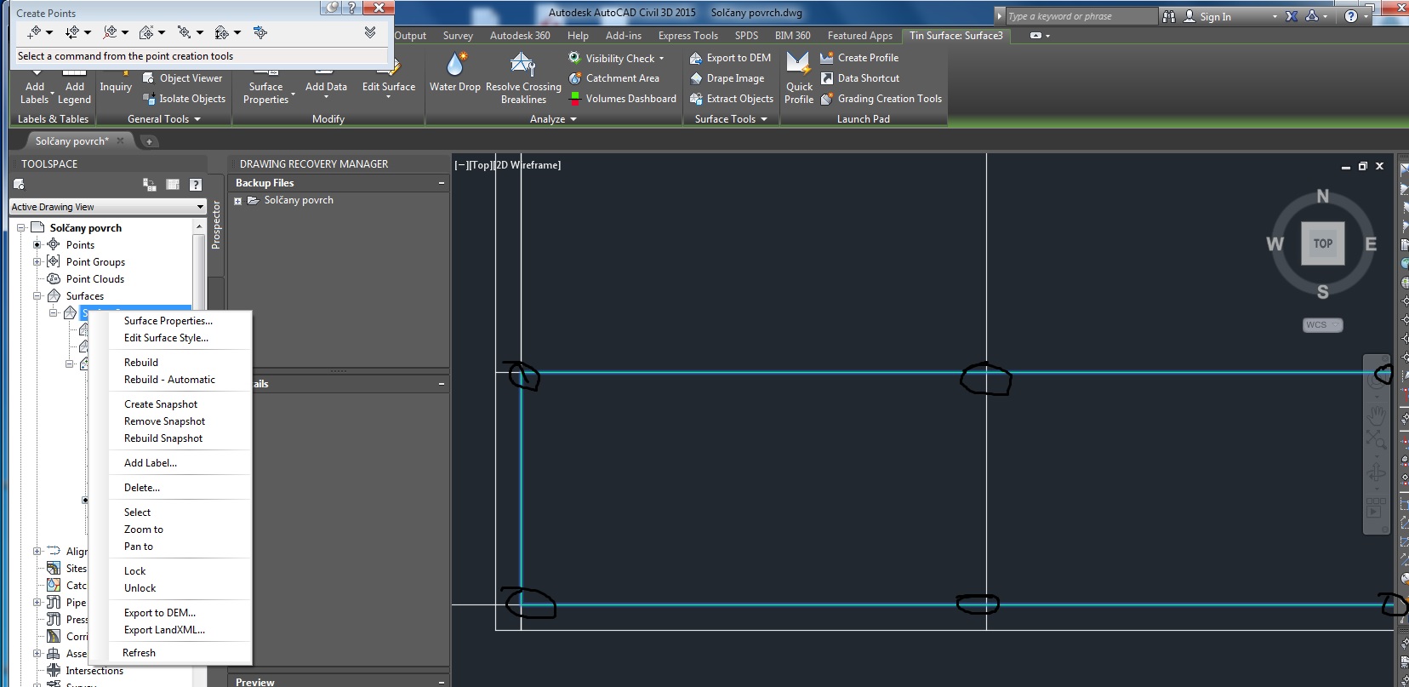
Task: Click Refresh in context menu
Action: 139,653
